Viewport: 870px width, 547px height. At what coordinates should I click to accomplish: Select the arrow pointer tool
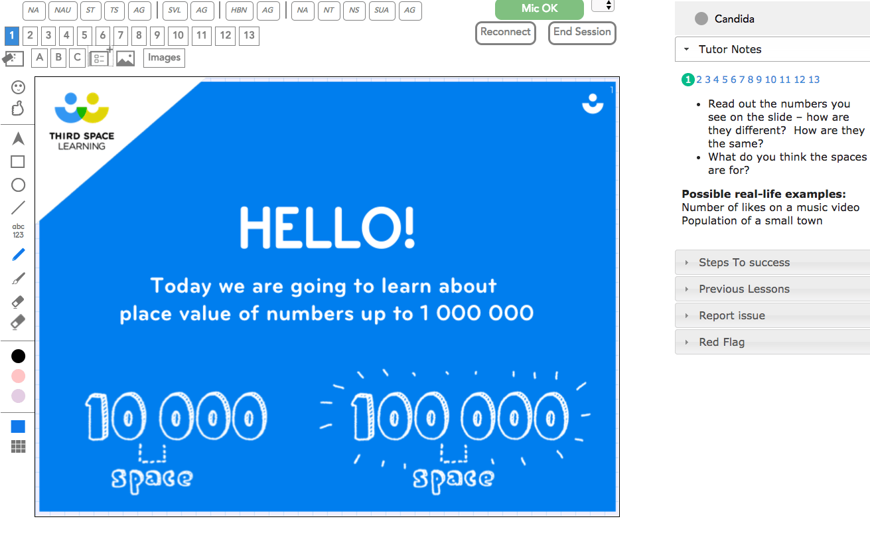pos(19,138)
